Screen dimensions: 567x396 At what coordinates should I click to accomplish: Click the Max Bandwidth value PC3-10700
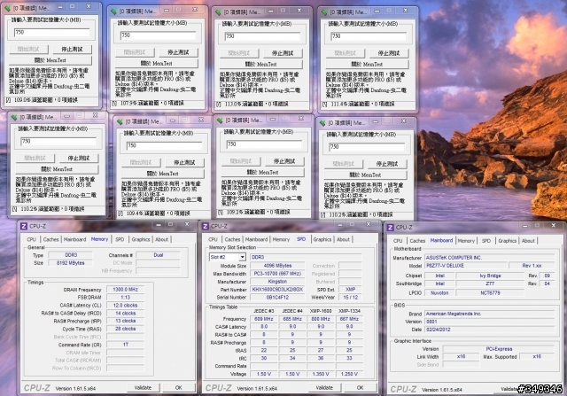pyautogui.click(x=277, y=274)
